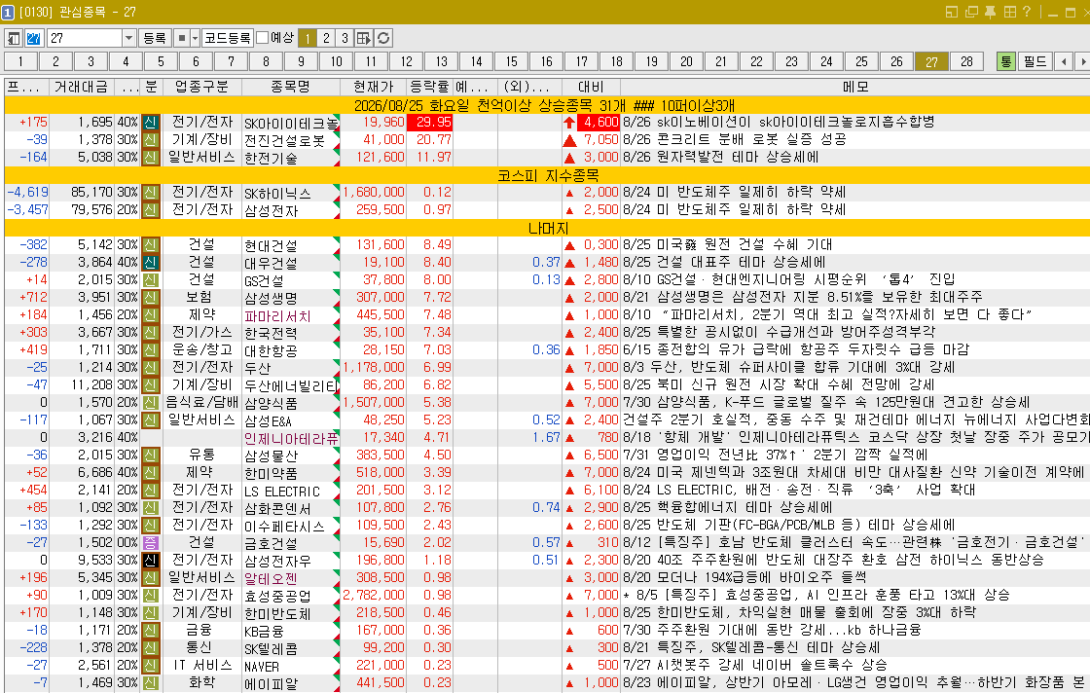The image size is (1090, 693).
Task: Switch to watchlist tab 28
Action: pos(967,61)
